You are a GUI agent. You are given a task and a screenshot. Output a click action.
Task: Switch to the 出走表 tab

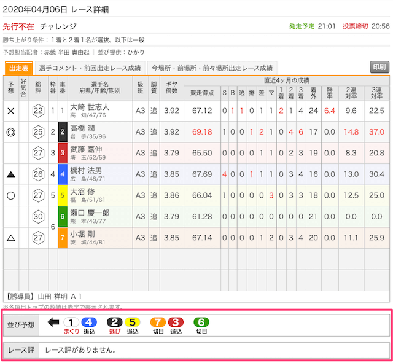click(19, 68)
